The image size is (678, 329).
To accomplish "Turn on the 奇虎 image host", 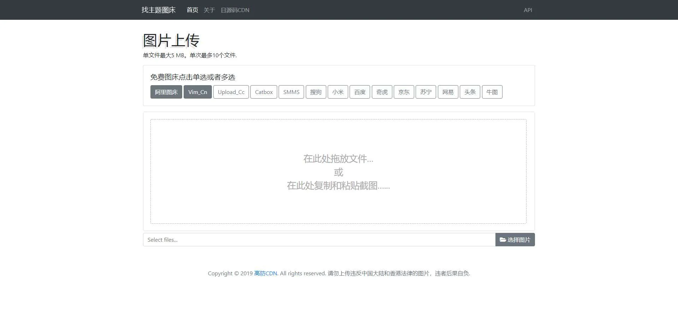I will pyautogui.click(x=382, y=92).
